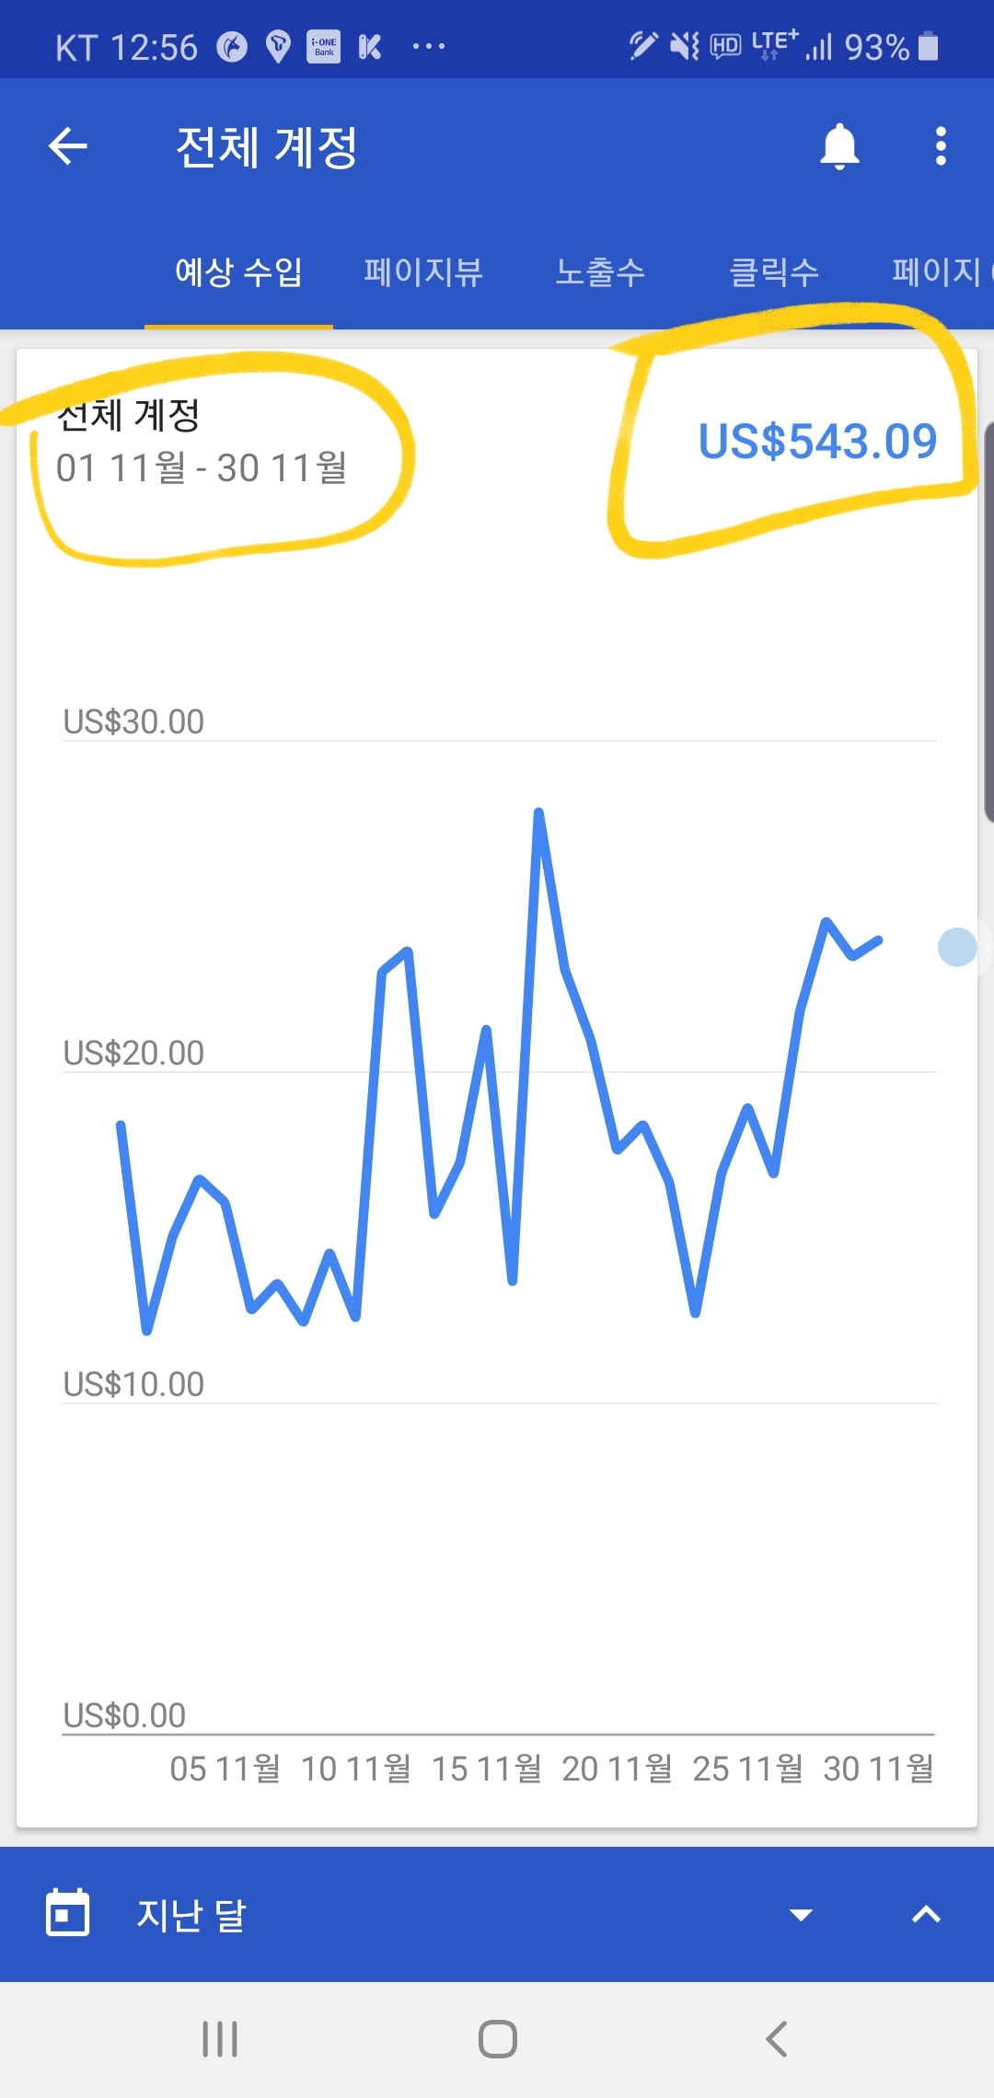Switch to the 노출수 tab
This screenshot has height=2098, width=994.
tap(600, 272)
